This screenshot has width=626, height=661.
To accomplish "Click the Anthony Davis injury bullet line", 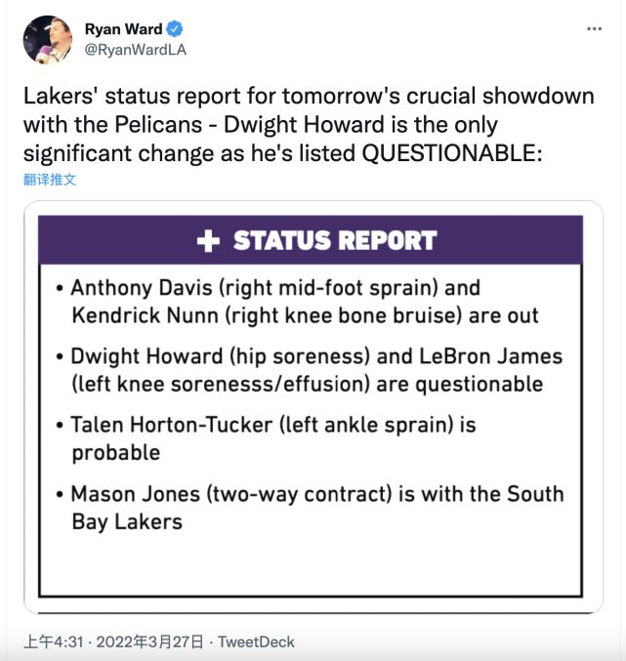I will click(x=264, y=289).
